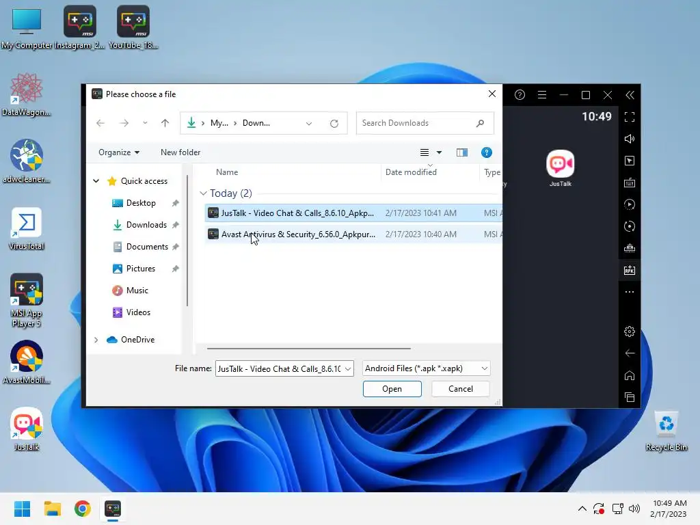Image resolution: width=700 pixels, height=525 pixels.
Task: Open keyboard controls icon in App Player sidebar
Action: pyautogui.click(x=630, y=183)
